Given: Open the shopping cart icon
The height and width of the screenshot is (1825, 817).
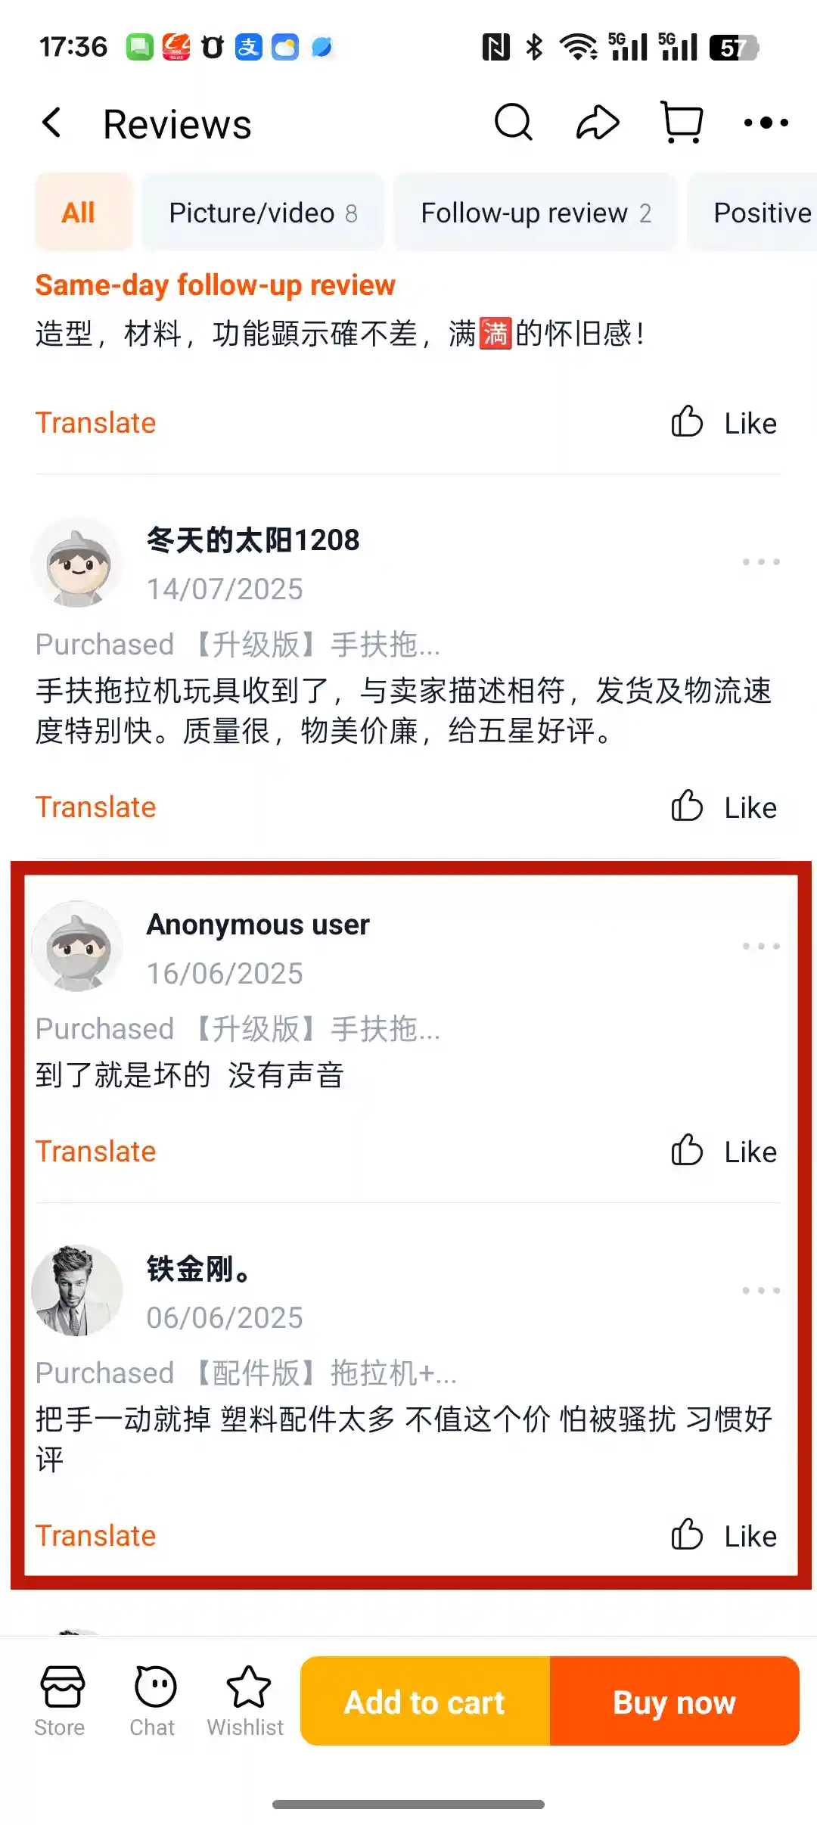Looking at the screenshot, I should (x=682, y=123).
